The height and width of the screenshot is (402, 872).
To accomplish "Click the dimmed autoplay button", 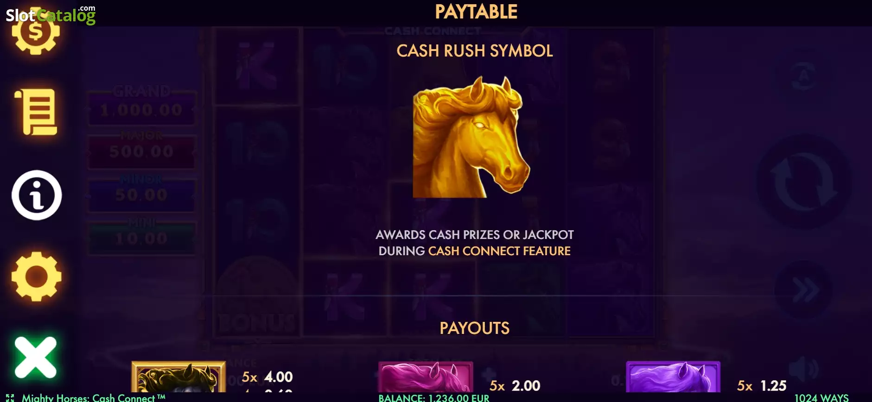I will point(804,76).
